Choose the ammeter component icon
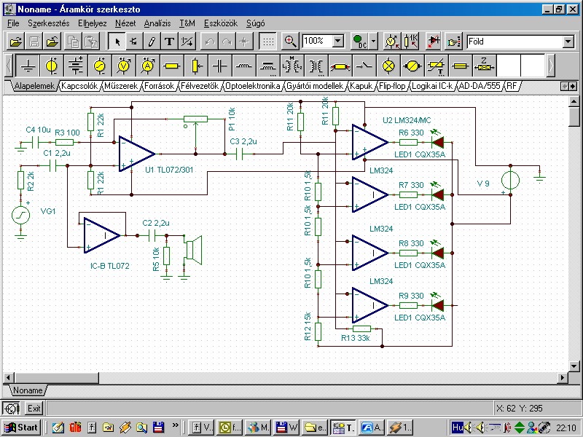 148,66
